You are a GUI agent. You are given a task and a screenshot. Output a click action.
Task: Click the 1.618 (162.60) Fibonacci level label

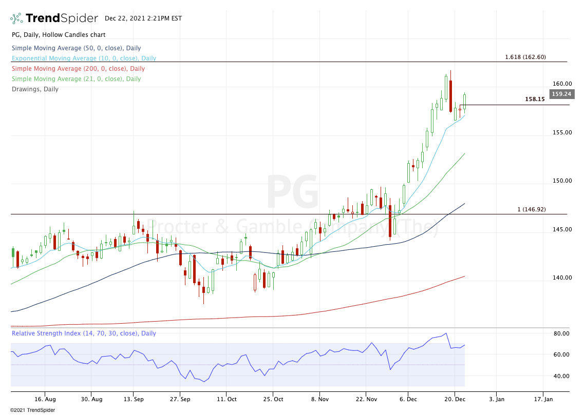coord(525,57)
